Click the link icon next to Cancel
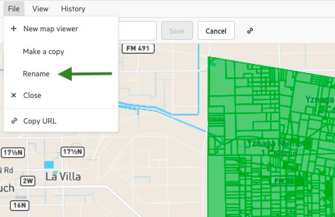This screenshot has width=335, height=217. [x=250, y=31]
